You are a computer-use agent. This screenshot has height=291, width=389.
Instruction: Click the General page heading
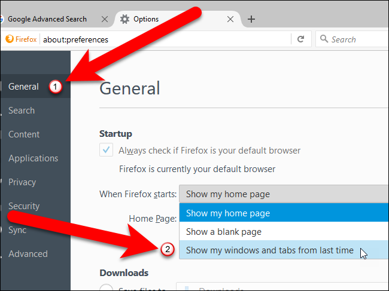(x=129, y=88)
